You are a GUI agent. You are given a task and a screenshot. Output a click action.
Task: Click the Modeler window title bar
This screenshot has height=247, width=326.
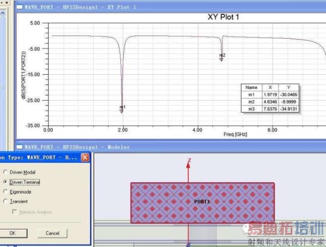coord(171,147)
